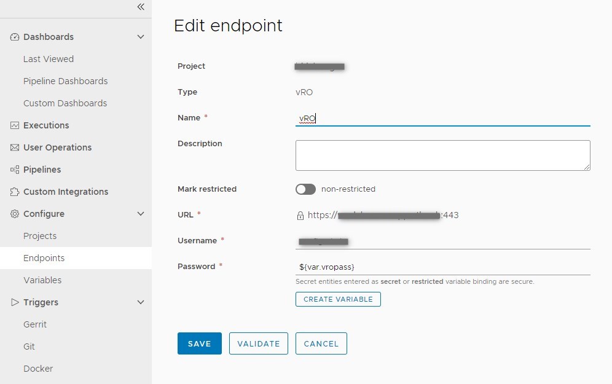Click the Pipelines flow icon
Image resolution: width=612 pixels, height=384 pixels.
pos(15,170)
